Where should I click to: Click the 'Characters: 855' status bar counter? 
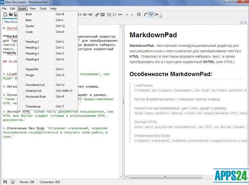tap(50, 182)
